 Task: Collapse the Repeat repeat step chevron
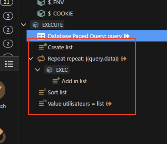click(31, 59)
